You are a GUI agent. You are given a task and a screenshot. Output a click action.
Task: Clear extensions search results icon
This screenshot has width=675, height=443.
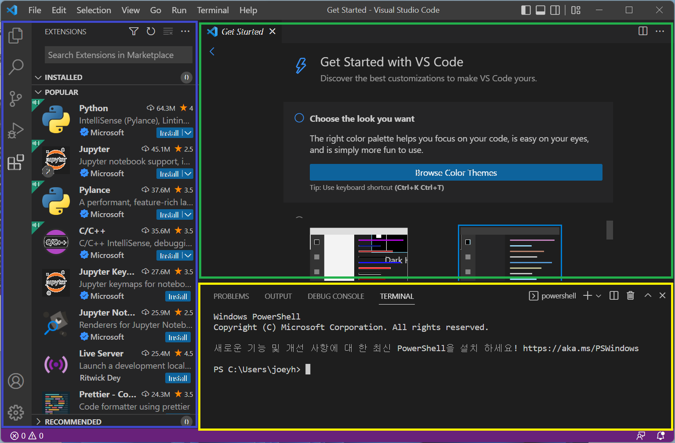pyautogui.click(x=168, y=31)
